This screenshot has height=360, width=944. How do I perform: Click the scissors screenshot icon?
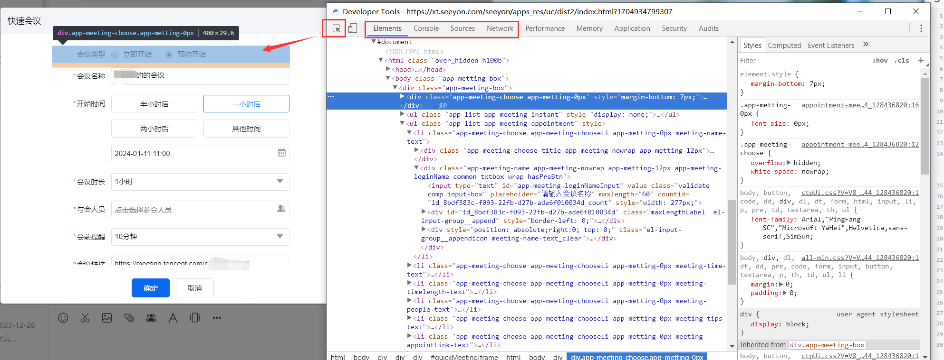85,318
